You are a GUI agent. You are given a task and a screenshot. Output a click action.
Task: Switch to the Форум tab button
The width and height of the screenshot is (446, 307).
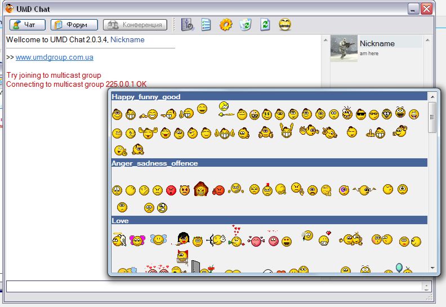(74, 25)
